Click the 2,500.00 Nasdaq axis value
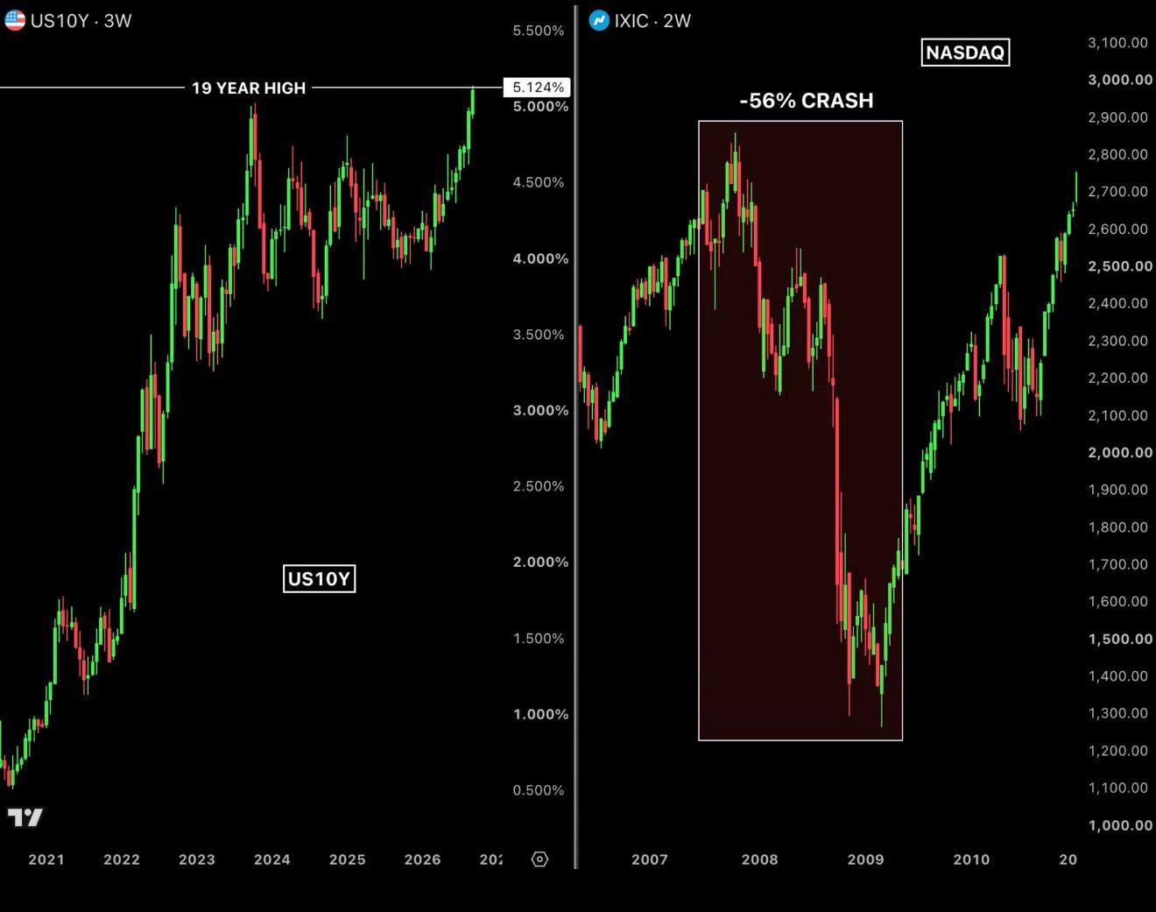 pos(1120,266)
